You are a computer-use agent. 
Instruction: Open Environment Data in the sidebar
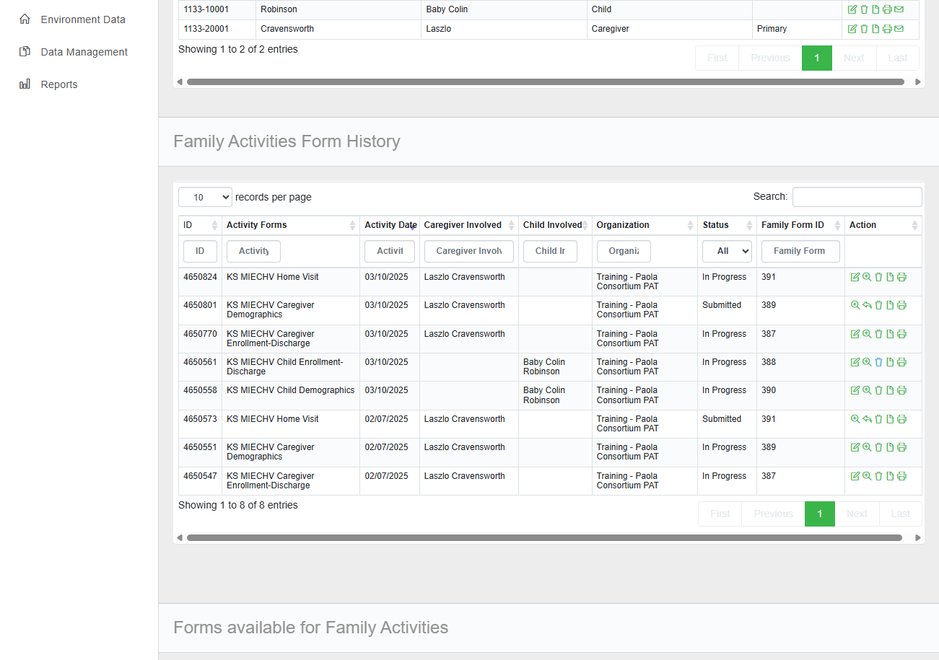83,19
